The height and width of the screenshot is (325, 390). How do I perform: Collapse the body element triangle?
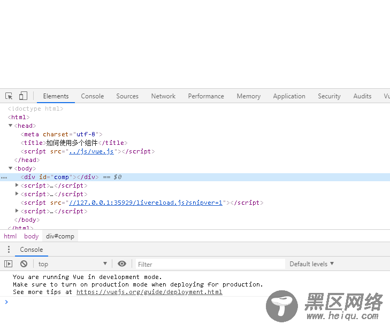[x=11, y=168]
